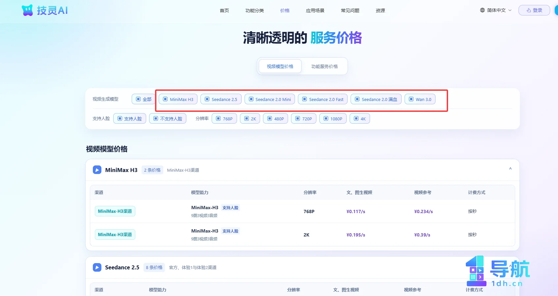Open the 资源 nav item
This screenshot has height=296, width=558.
(380, 11)
